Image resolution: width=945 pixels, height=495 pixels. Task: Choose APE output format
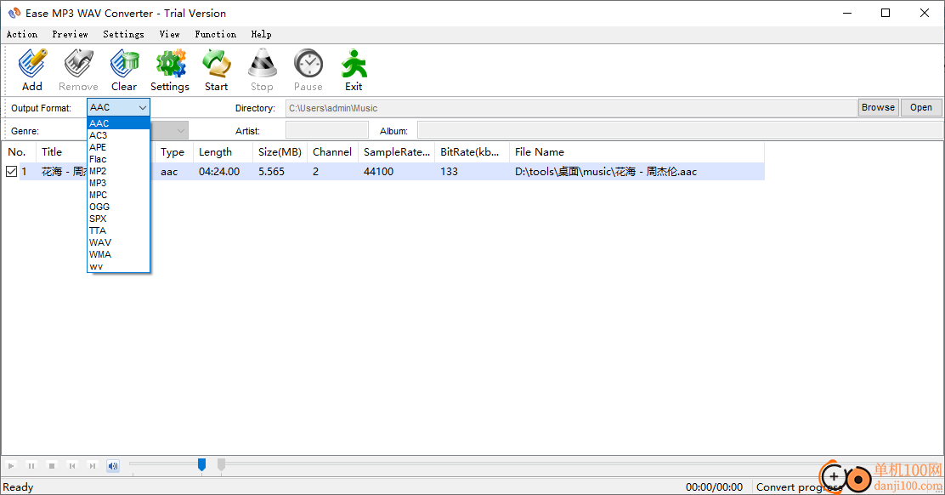coord(118,147)
